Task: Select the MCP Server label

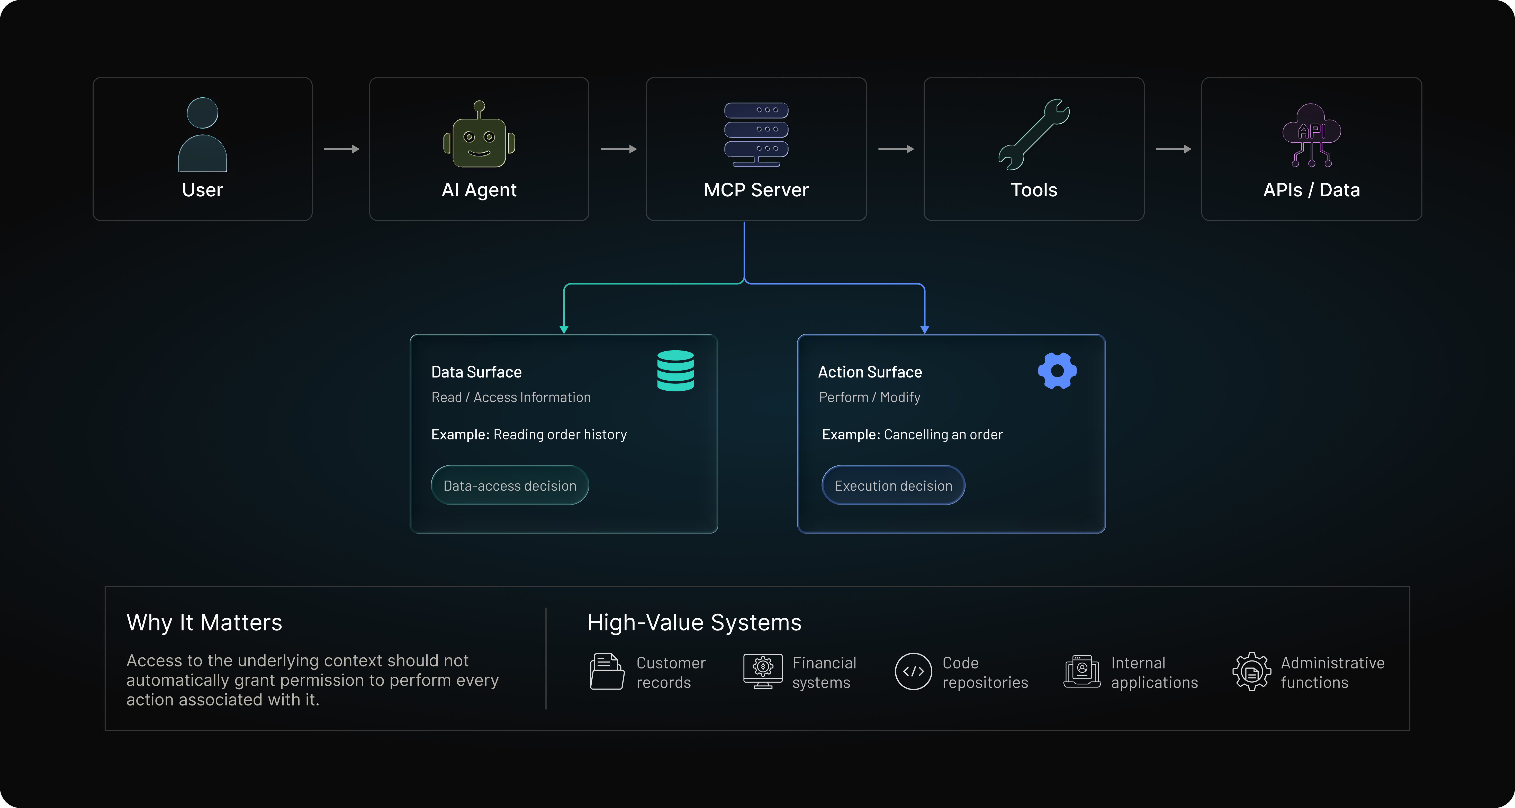Action: [756, 190]
